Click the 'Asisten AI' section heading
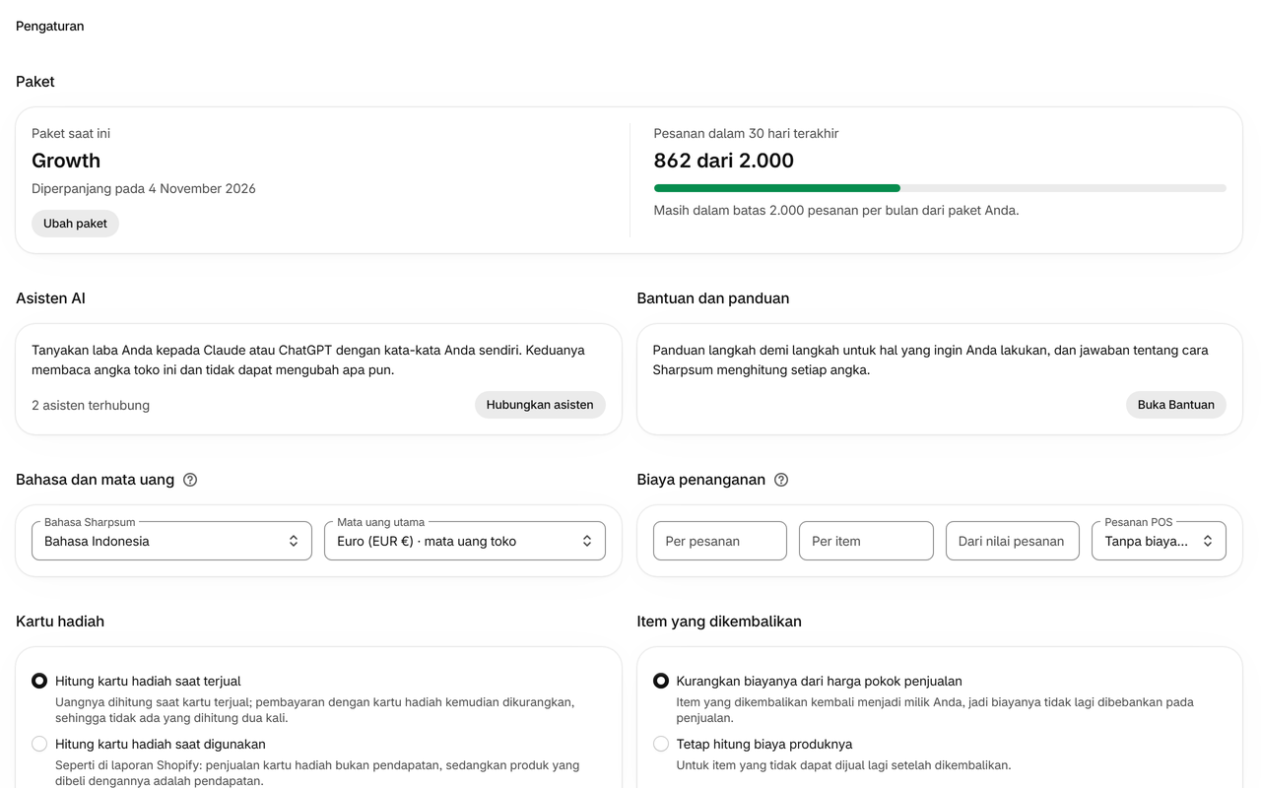1261x788 pixels. tap(50, 298)
